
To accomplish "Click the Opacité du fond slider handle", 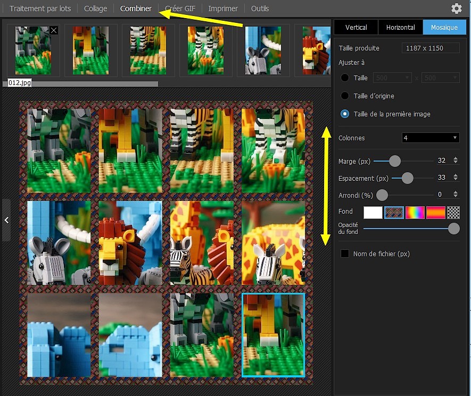I will 454,229.
